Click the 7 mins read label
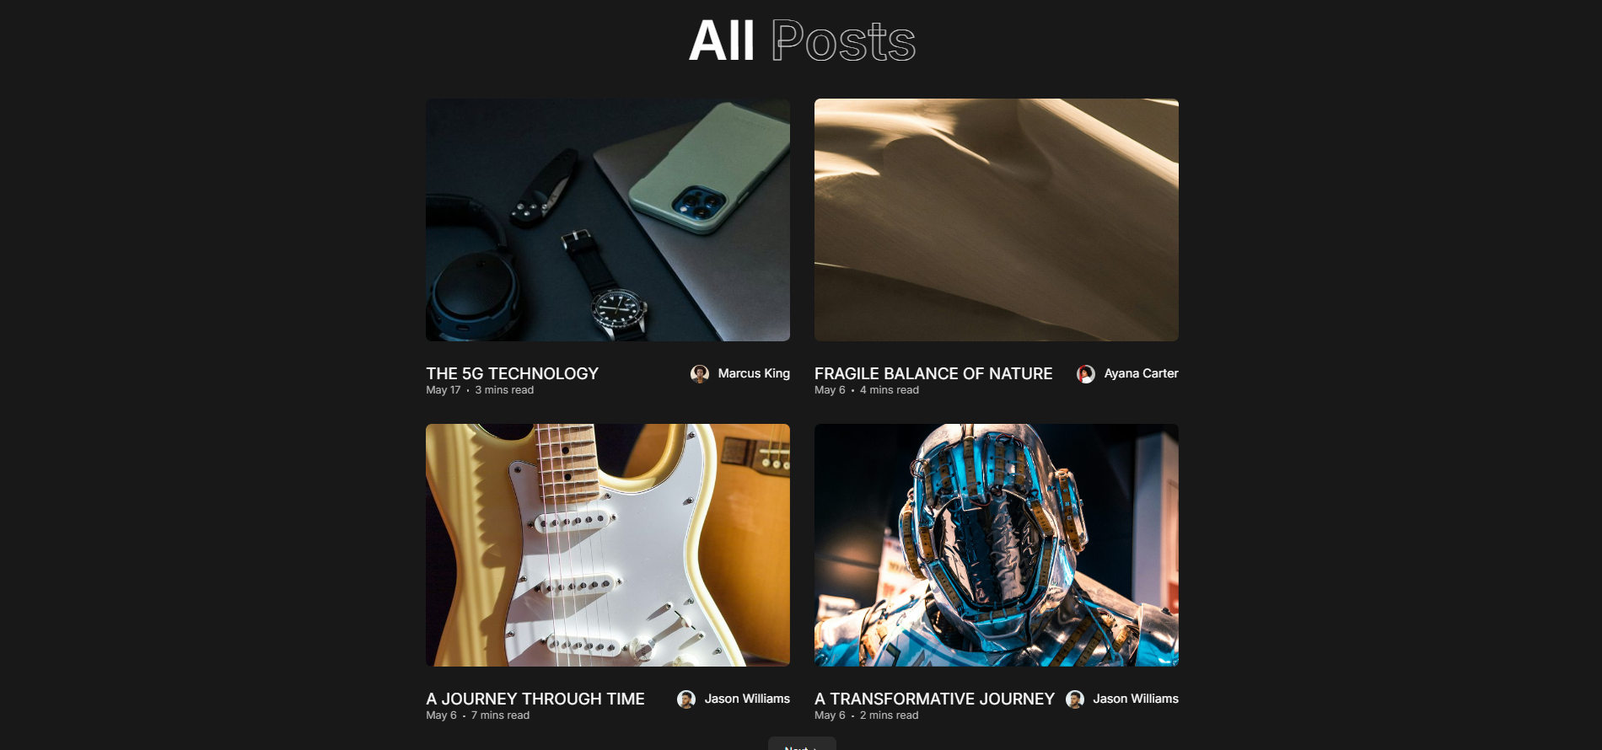Viewport: 1602px width, 750px height. (x=500, y=715)
